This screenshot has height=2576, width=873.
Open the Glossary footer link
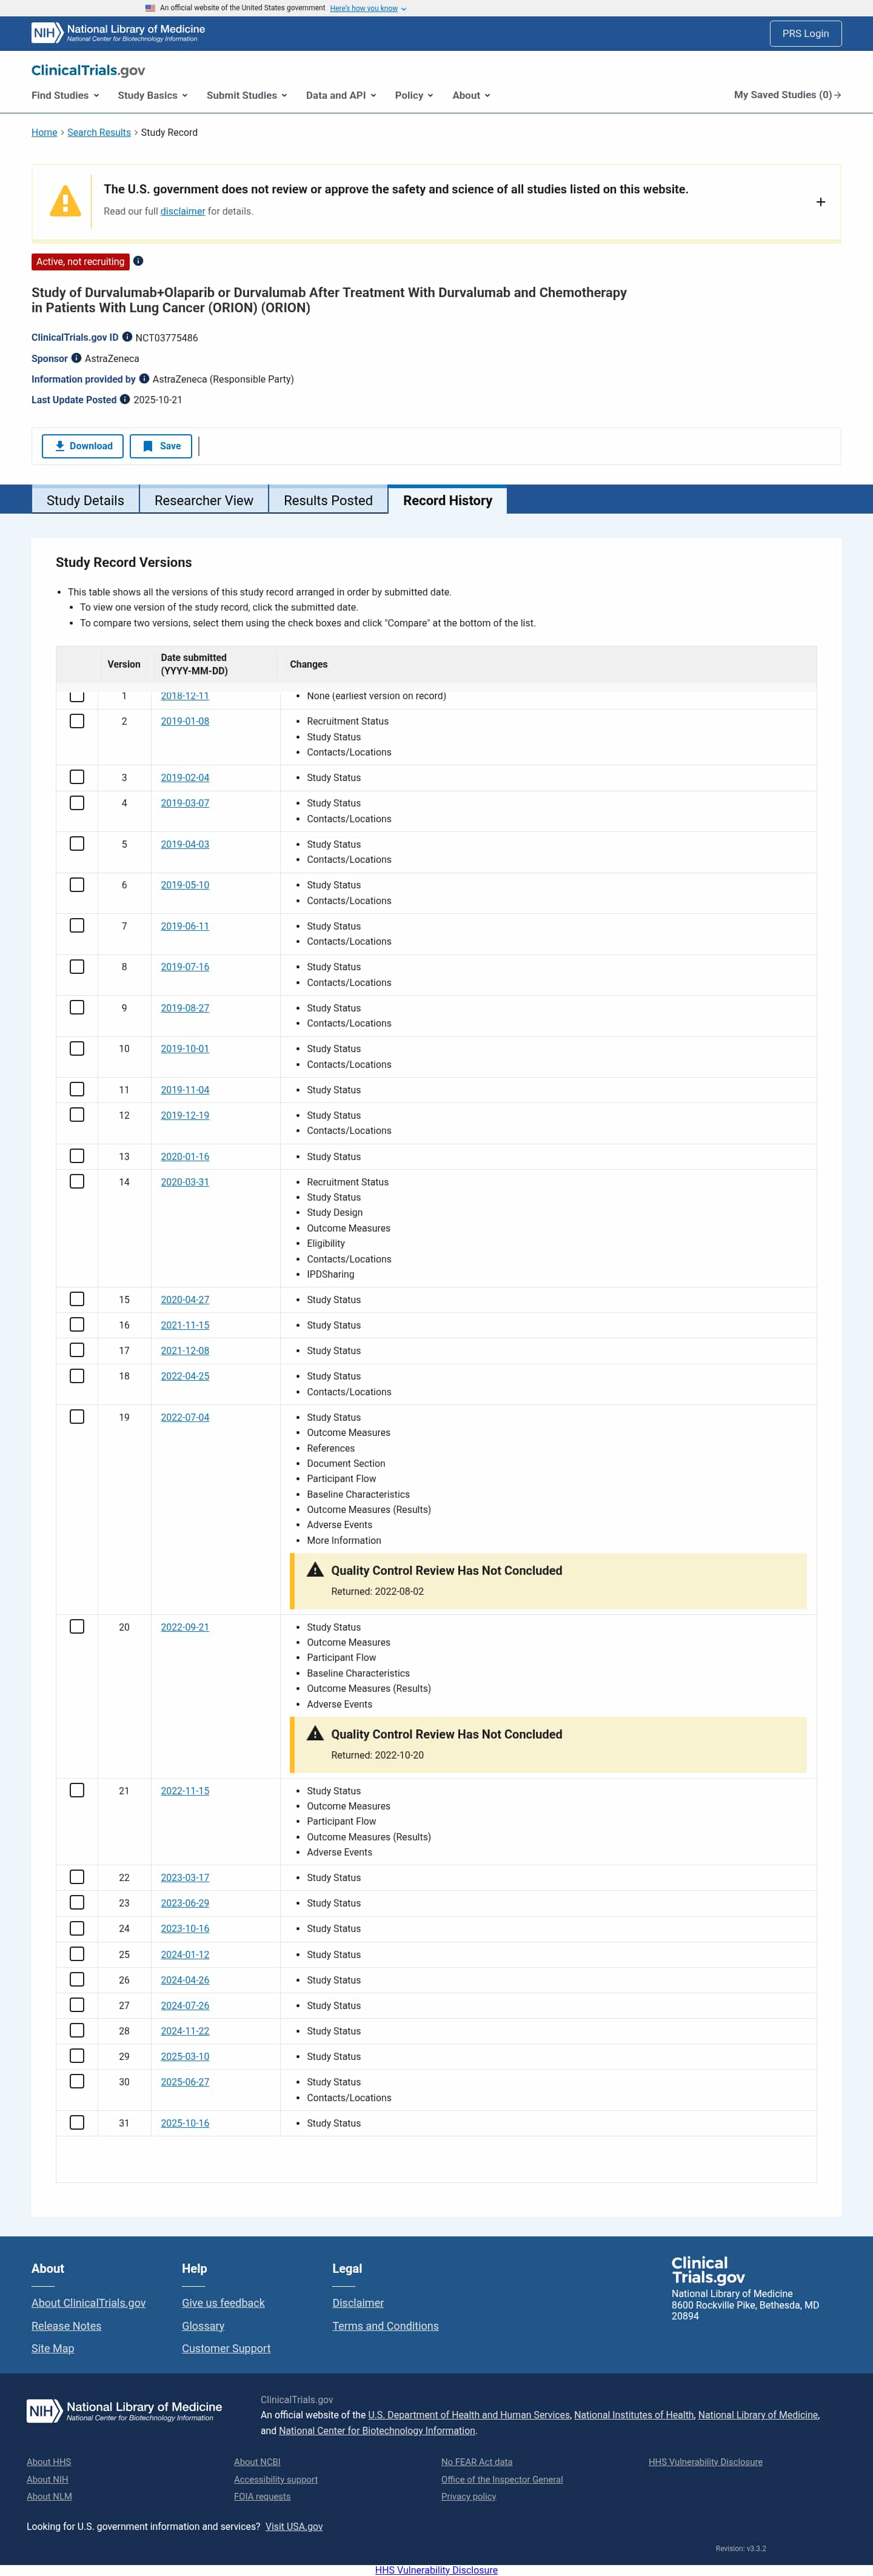pyautogui.click(x=203, y=2326)
